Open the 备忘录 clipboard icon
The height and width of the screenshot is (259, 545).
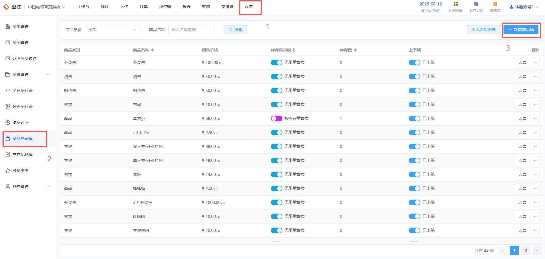[x=495, y=4]
